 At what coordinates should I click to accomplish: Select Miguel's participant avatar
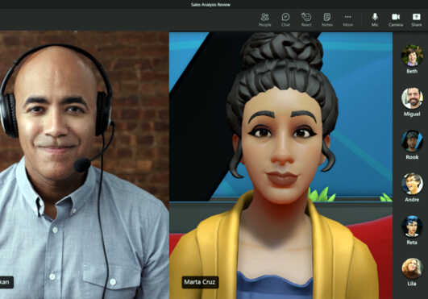412,98
